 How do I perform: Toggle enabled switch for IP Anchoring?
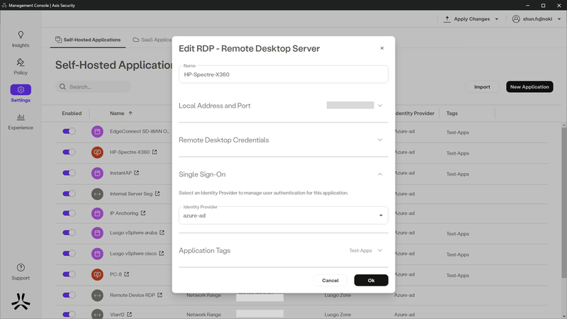click(69, 213)
